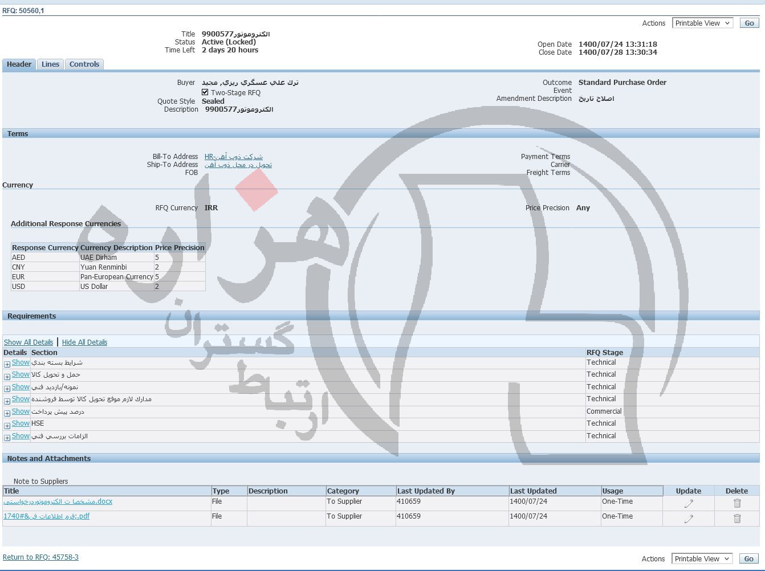Click the RFQ: 50560,1 page heading

coord(23,11)
